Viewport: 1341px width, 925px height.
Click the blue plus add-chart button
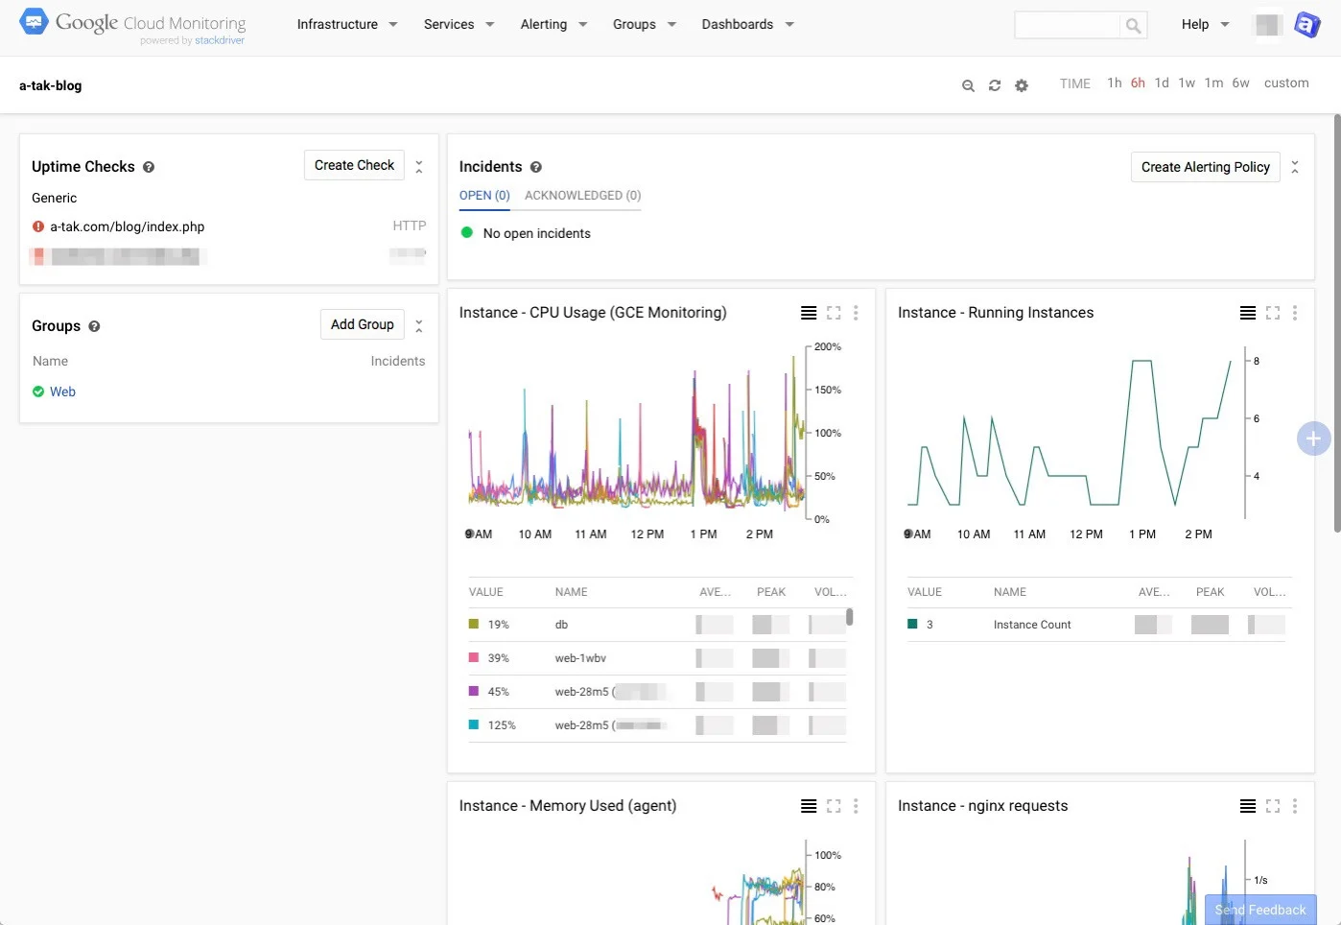pos(1313,439)
